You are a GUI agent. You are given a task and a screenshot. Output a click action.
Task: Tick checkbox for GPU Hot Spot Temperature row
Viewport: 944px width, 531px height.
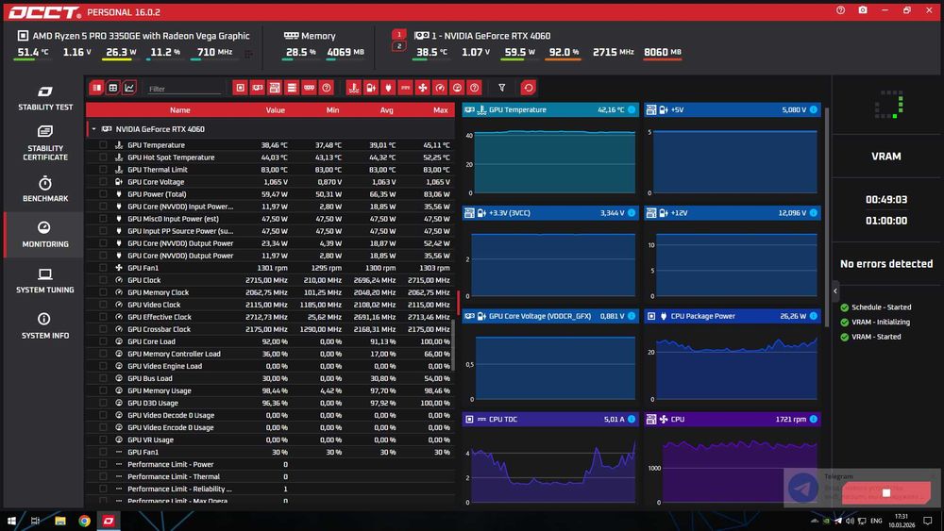(x=103, y=158)
